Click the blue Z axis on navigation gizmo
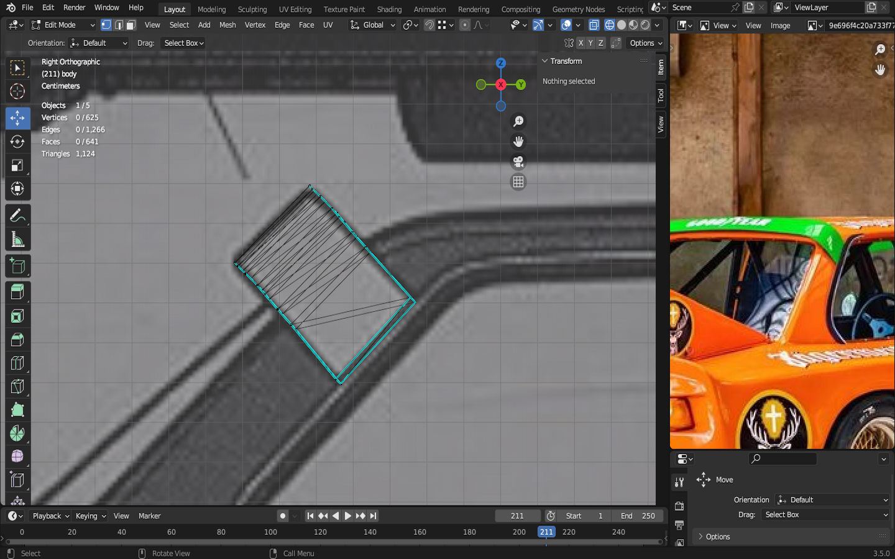The width and height of the screenshot is (895, 559). [x=501, y=63]
